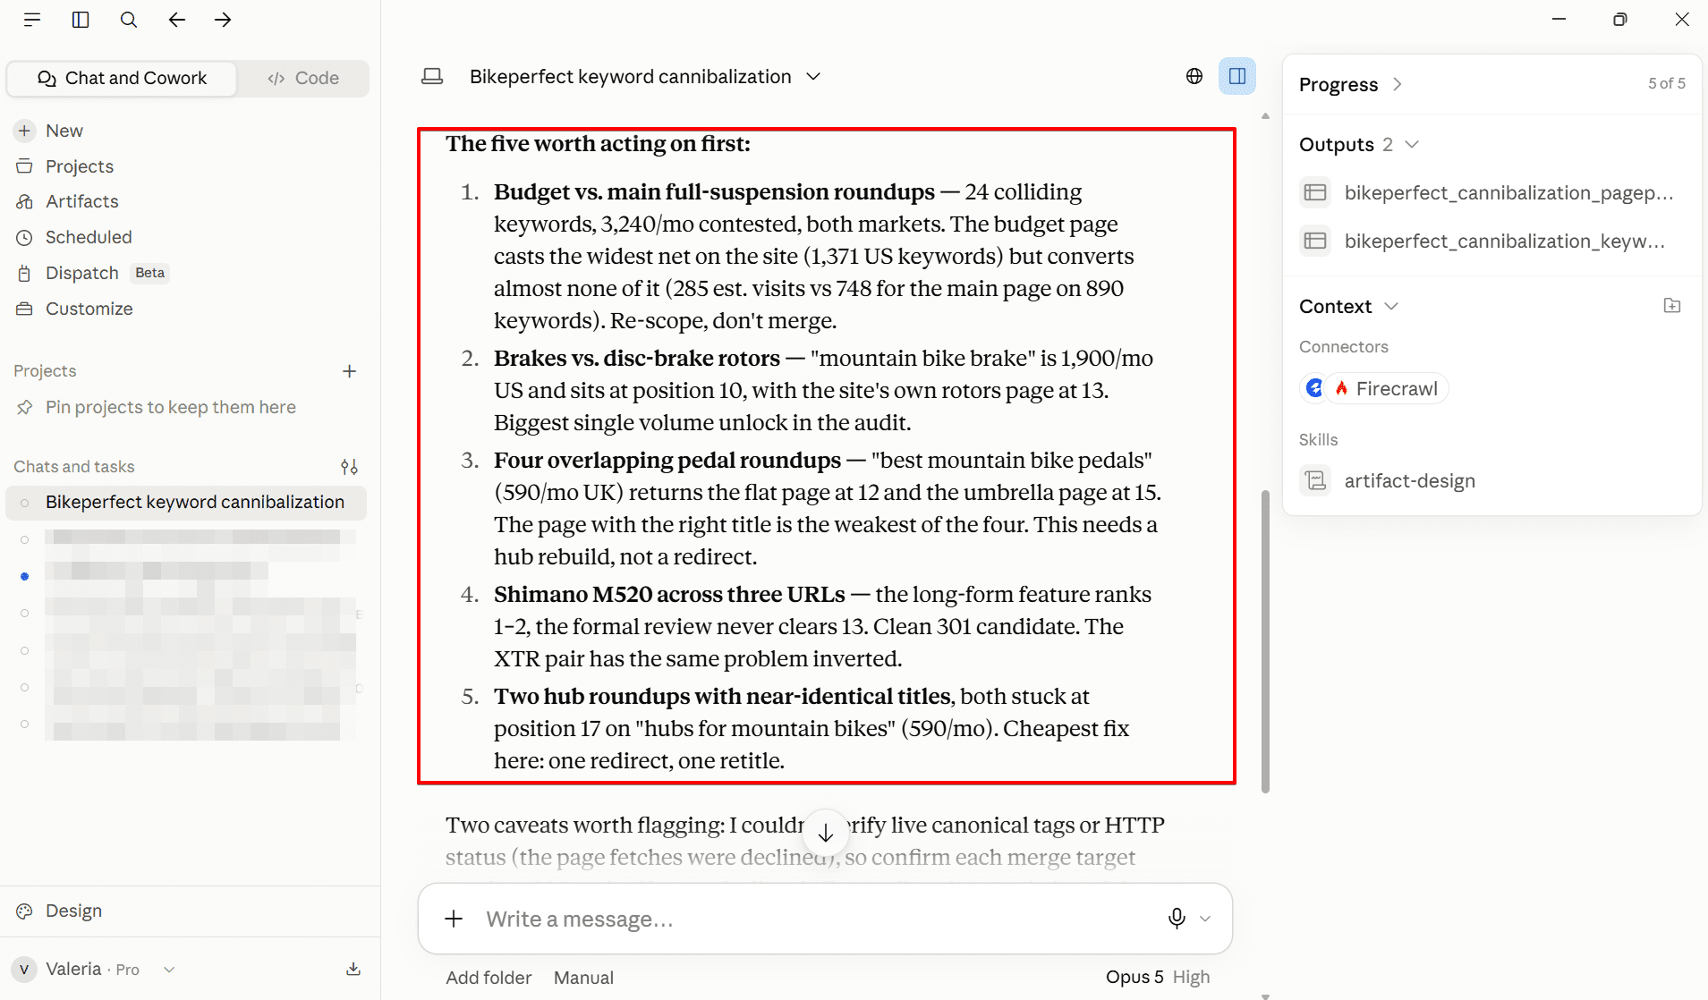Expand the Progress section arrow
This screenshot has width=1708, height=1000.
(x=1398, y=84)
